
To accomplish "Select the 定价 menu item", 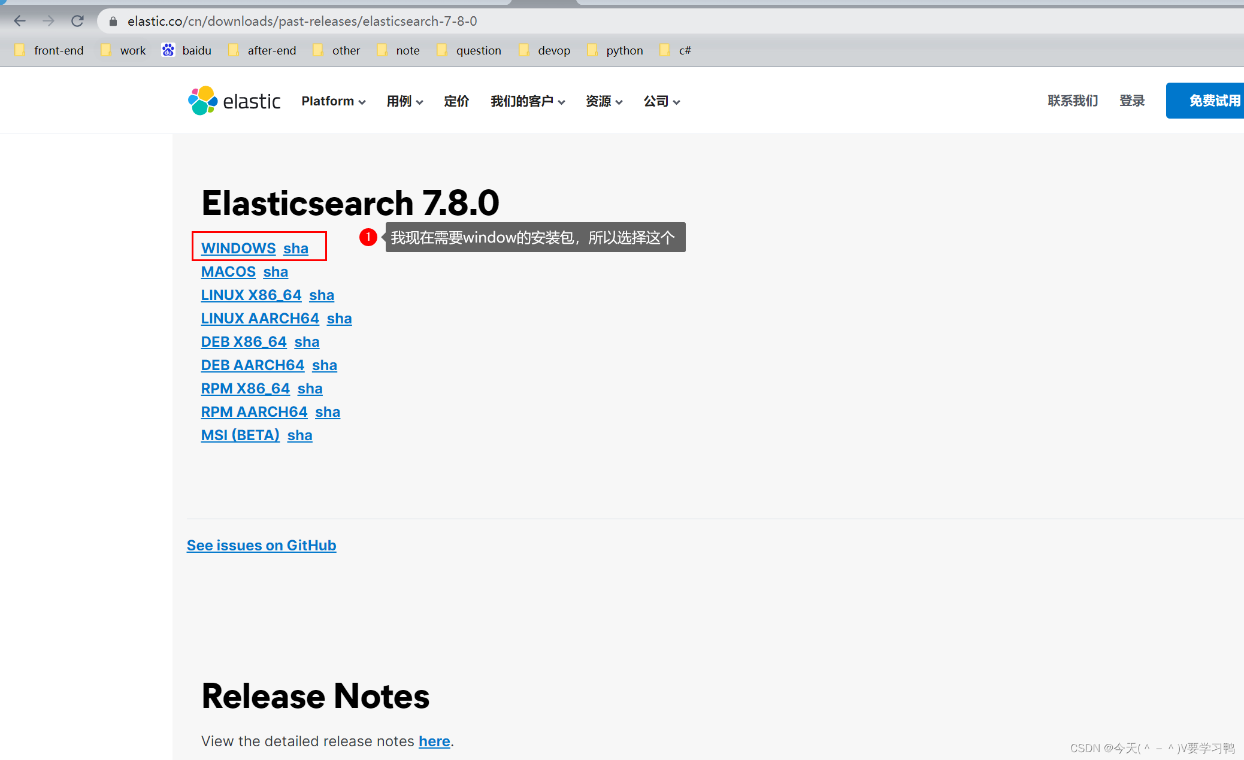I will (456, 101).
